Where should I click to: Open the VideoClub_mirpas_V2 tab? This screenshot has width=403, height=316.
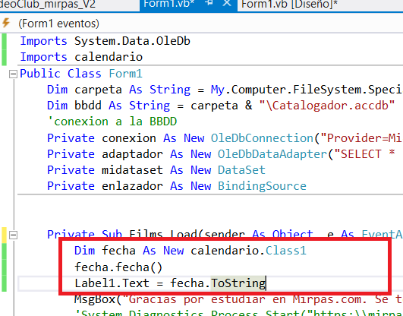[x=48, y=4]
